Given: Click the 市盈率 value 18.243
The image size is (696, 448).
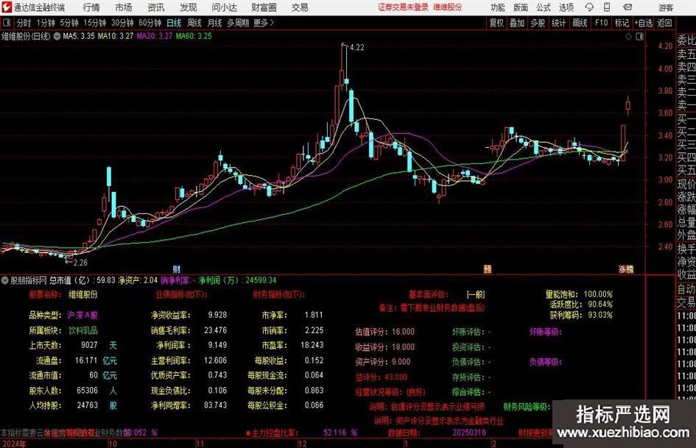Looking at the screenshot, I should click(x=312, y=345).
